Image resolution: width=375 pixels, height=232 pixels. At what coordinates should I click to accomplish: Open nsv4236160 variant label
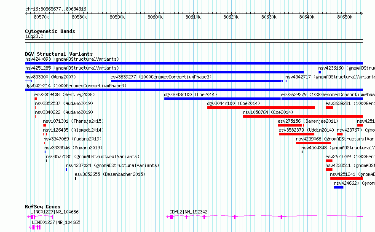pyautogui.click(x=346, y=68)
